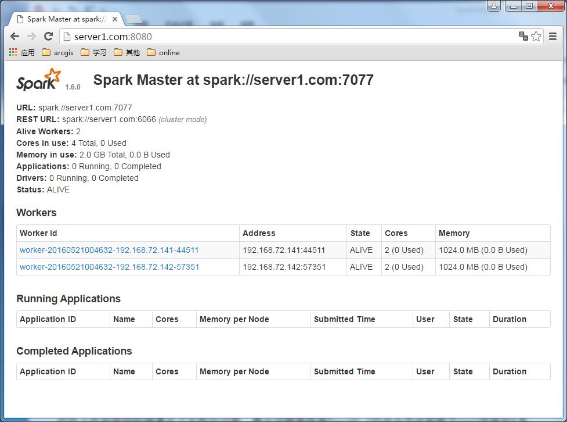Open the online bookmark folder
The image size is (567, 422).
click(x=163, y=52)
